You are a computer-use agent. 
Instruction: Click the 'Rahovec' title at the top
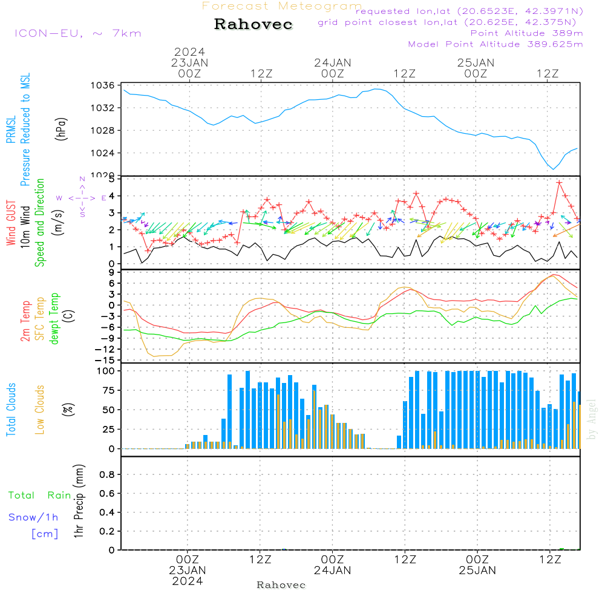(x=253, y=24)
